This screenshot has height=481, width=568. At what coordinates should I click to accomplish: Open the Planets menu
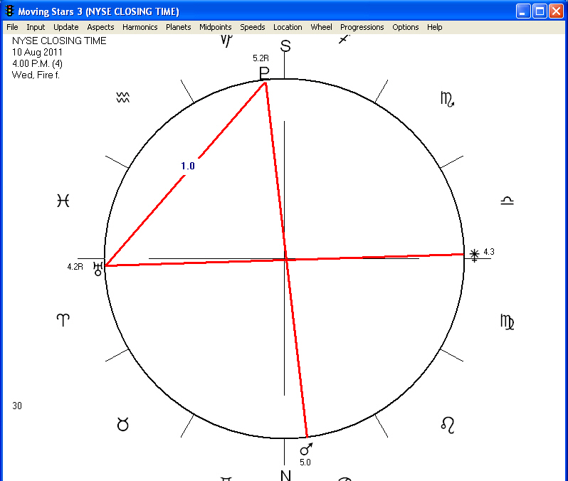(x=178, y=27)
